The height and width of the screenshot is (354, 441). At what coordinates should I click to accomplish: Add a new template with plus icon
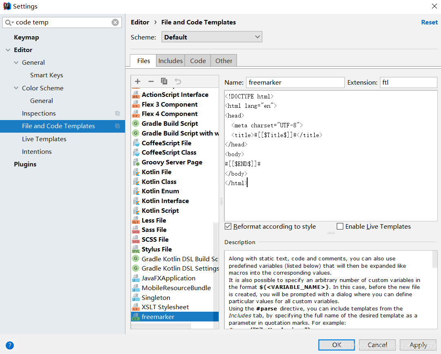138,81
